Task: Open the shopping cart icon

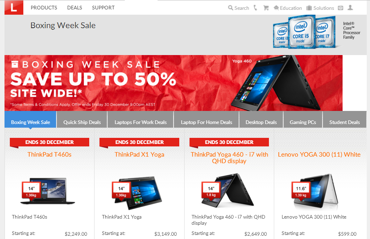Action: (266, 8)
